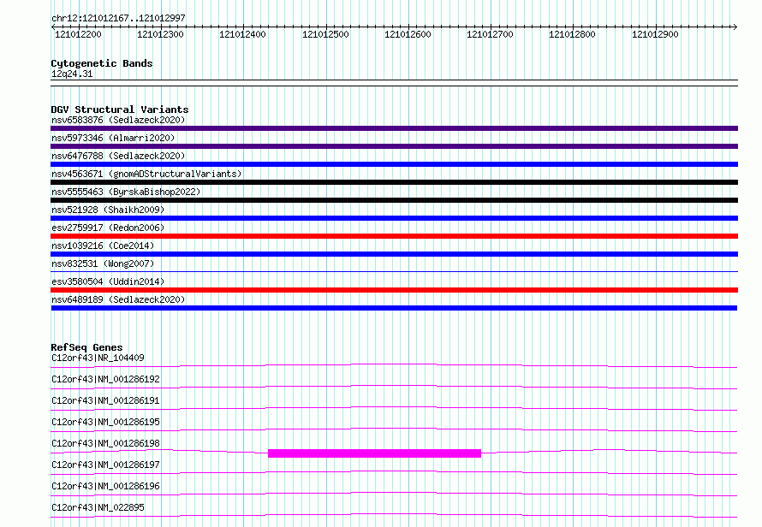Click the Cytogenetic Bands track heading

pyautogui.click(x=102, y=63)
